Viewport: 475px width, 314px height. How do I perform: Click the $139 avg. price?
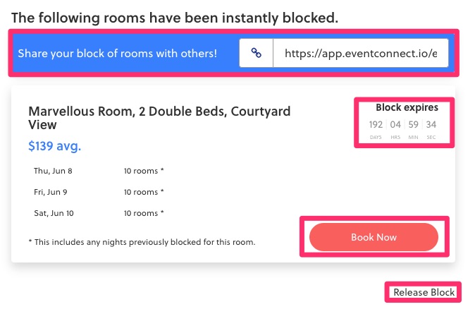pos(54,147)
